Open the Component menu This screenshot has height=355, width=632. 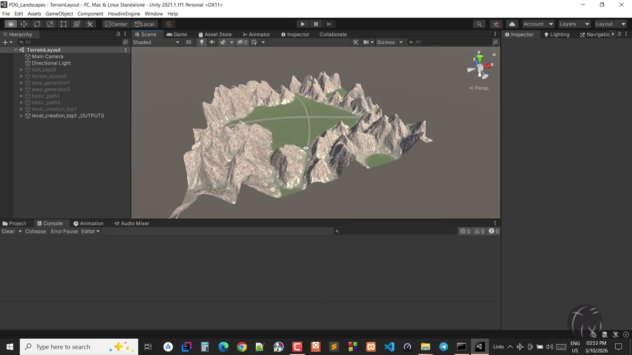pos(90,14)
